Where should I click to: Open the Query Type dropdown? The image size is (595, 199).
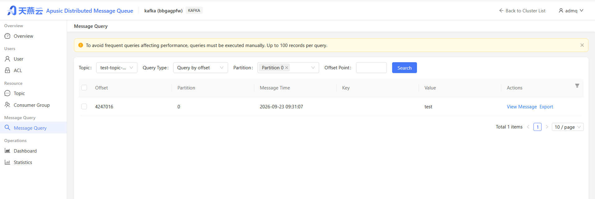[x=200, y=68]
